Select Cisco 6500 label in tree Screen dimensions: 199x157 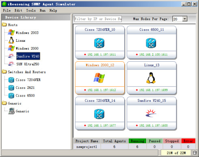point(25,95)
